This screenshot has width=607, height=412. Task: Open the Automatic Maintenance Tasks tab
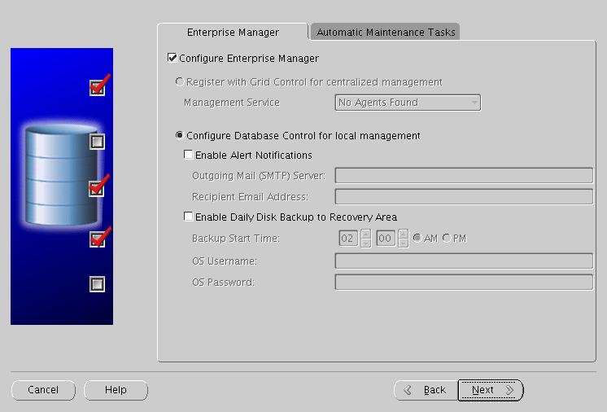[x=386, y=32]
